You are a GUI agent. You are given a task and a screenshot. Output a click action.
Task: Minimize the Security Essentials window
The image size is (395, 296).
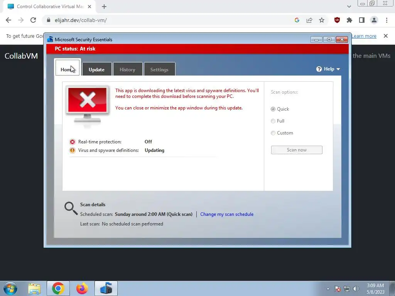click(316, 40)
